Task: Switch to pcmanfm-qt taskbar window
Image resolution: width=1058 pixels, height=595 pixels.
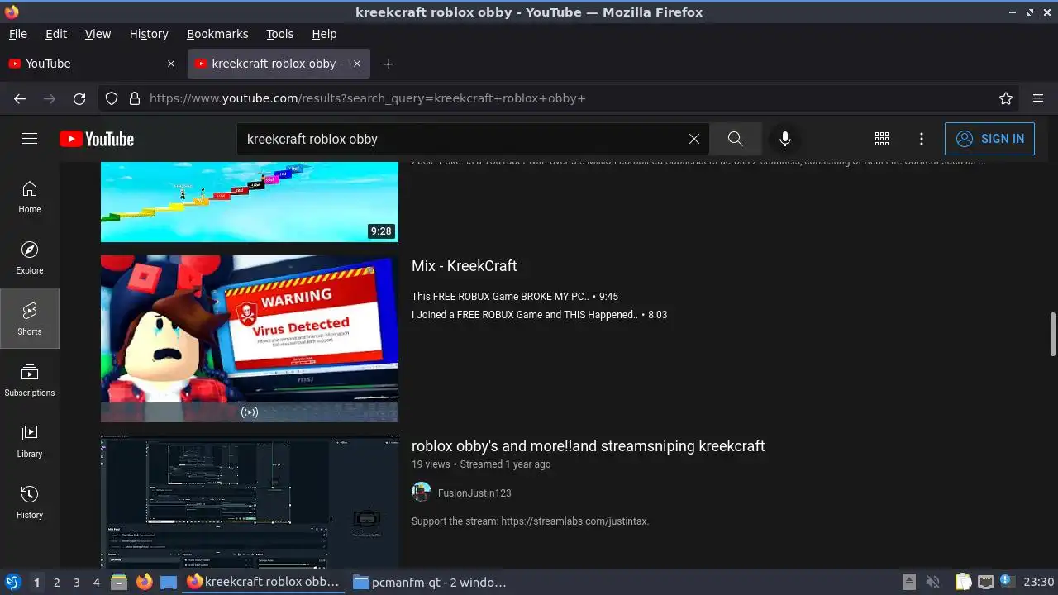Action: [430, 582]
